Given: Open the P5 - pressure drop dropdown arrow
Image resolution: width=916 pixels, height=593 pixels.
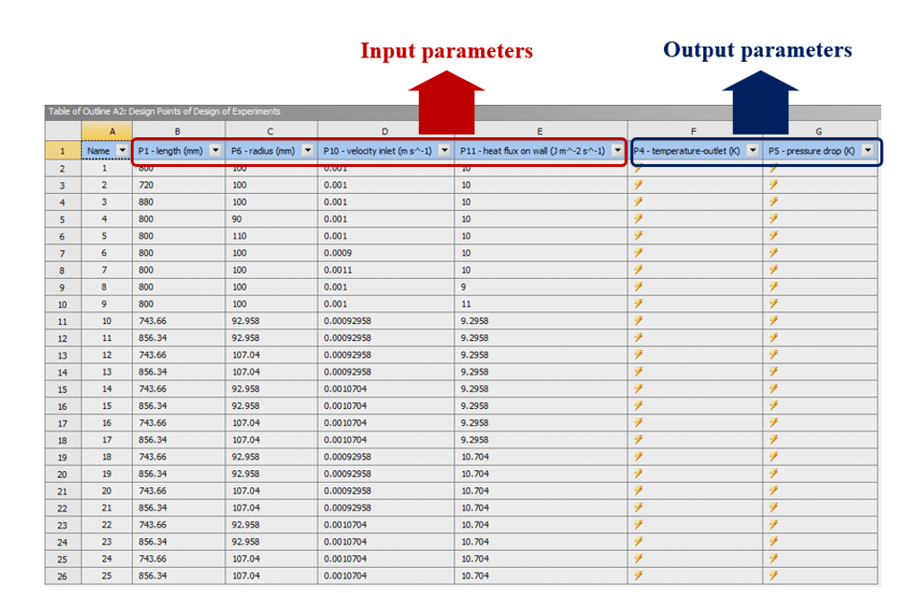Looking at the screenshot, I should [867, 151].
